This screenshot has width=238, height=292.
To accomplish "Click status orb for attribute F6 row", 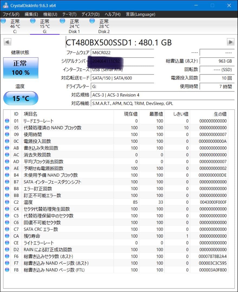I will (x=7, y=256).
